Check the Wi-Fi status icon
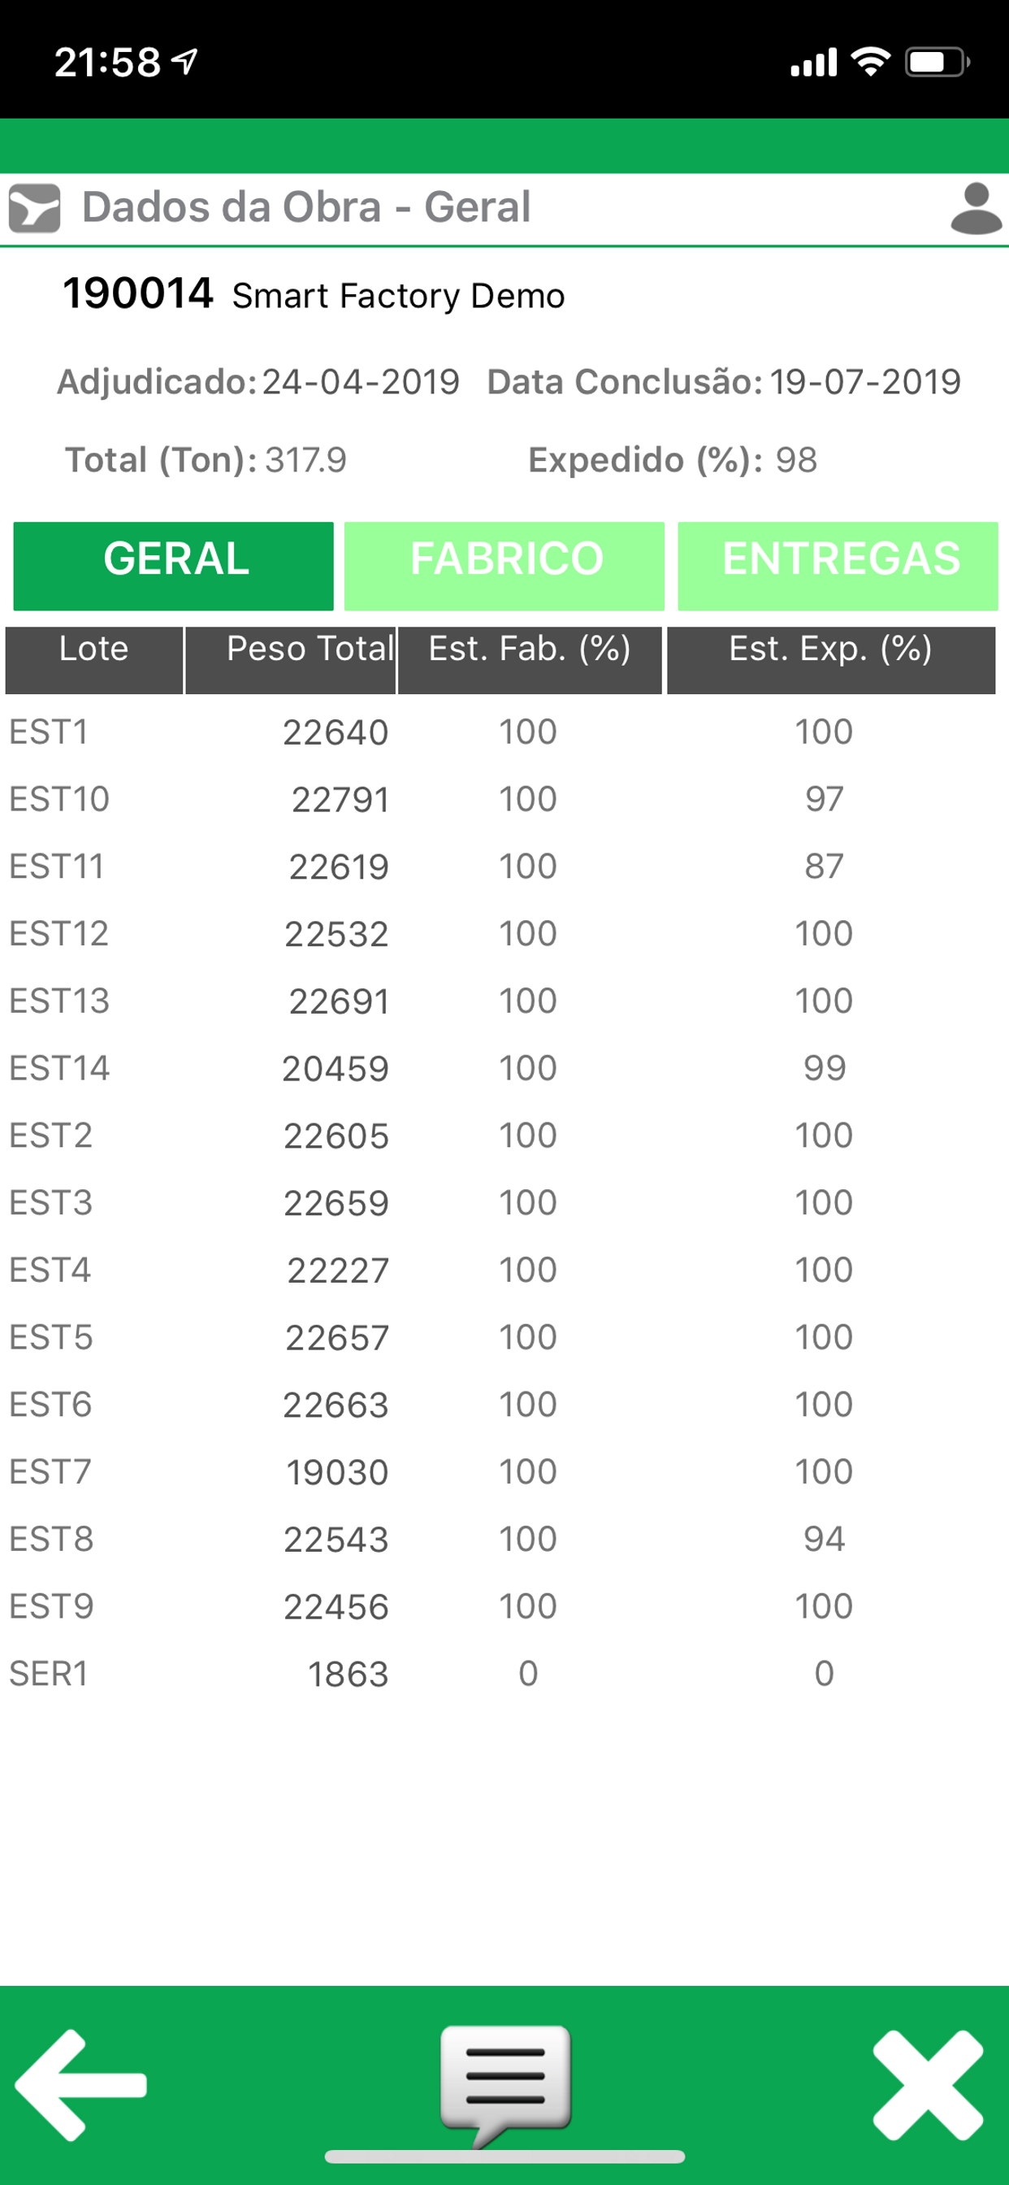 click(x=871, y=62)
